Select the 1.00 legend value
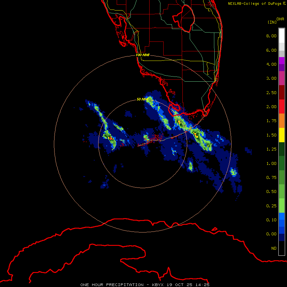 point(271,164)
